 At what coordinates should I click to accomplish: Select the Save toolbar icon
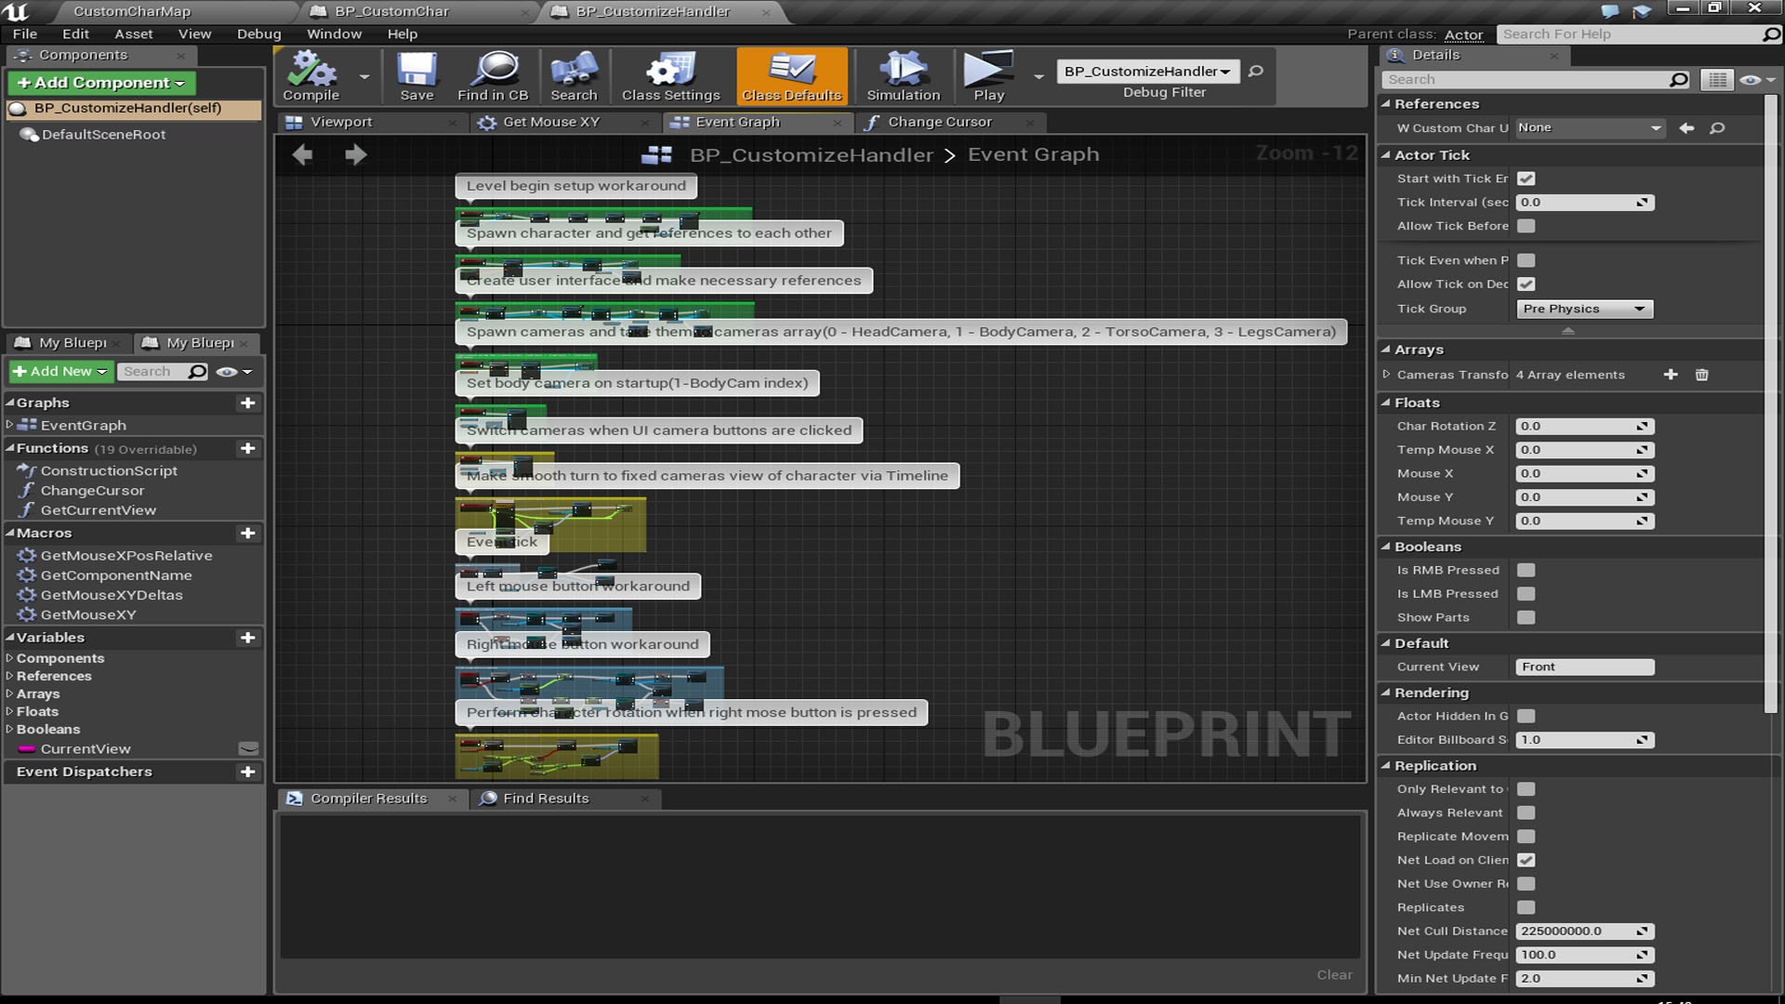416,76
